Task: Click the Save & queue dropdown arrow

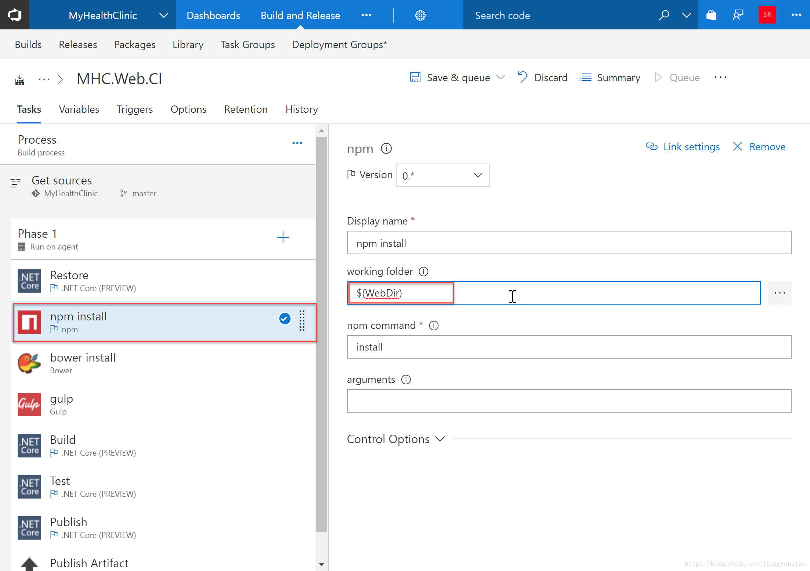Action: click(501, 77)
